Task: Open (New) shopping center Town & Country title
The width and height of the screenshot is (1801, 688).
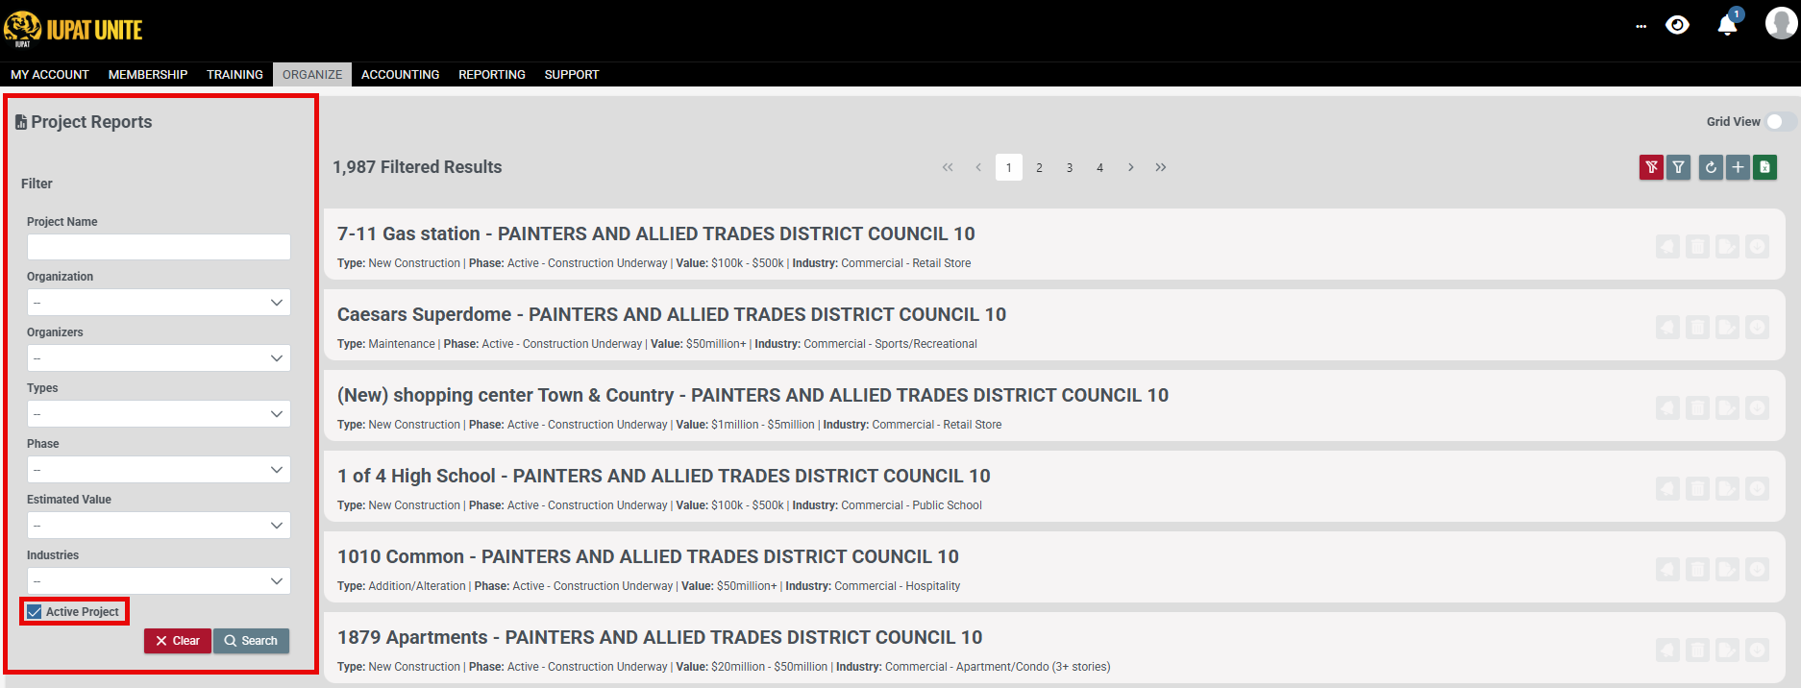Action: 752,395
